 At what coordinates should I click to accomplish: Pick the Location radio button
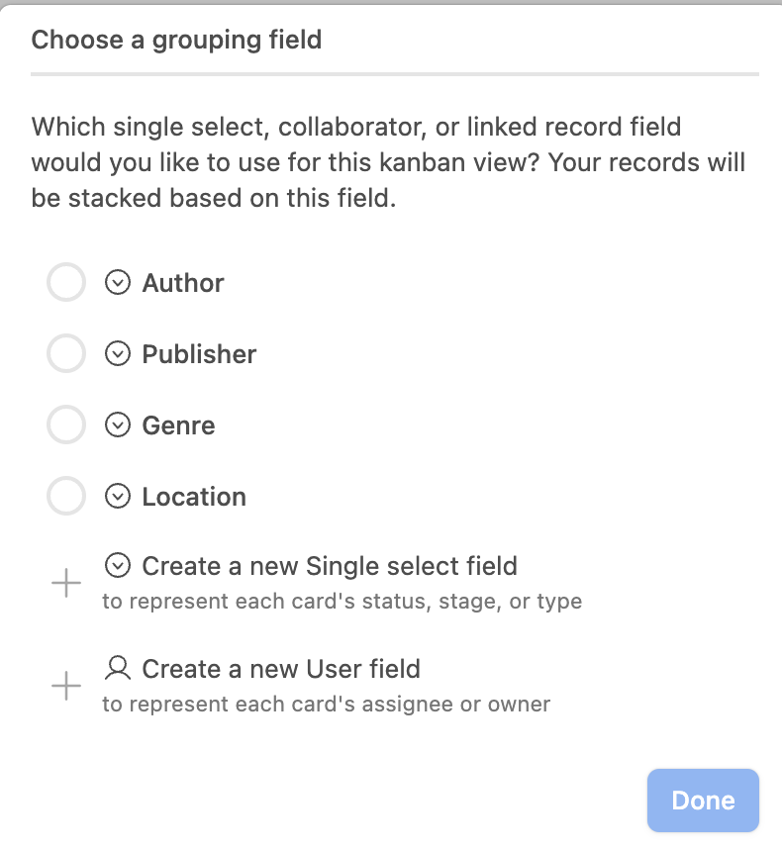click(66, 497)
